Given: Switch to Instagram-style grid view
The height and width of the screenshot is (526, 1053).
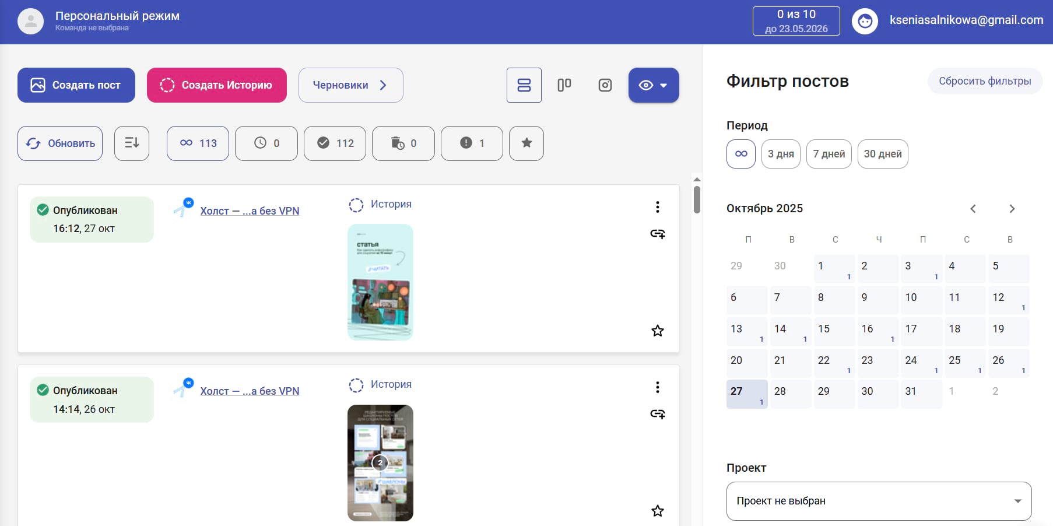Looking at the screenshot, I should tap(605, 85).
